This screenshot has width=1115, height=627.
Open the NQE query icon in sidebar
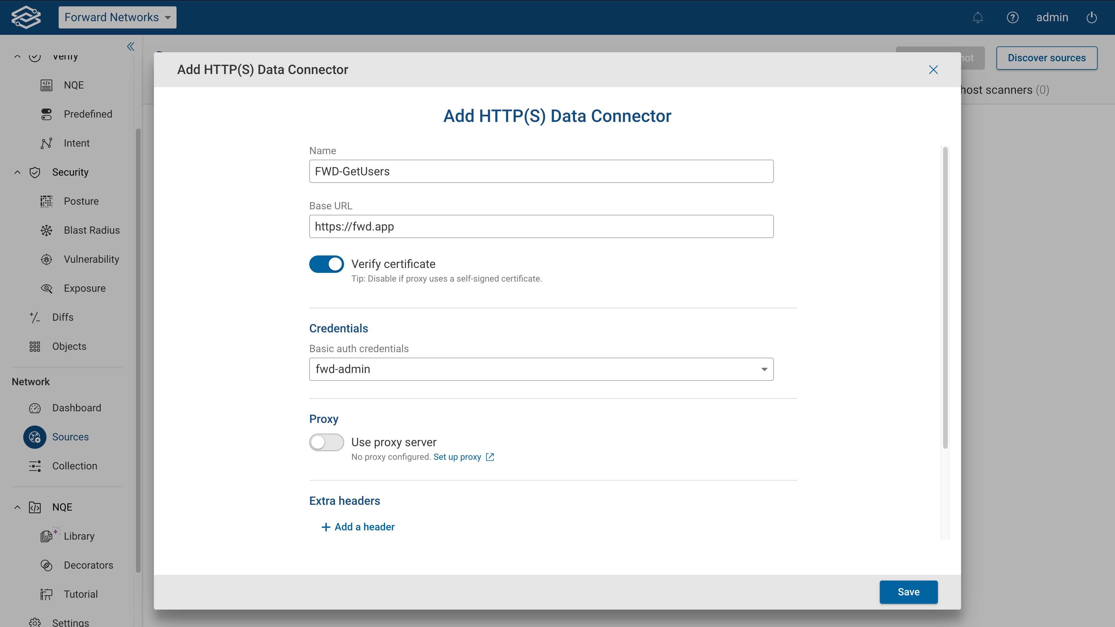(46, 85)
